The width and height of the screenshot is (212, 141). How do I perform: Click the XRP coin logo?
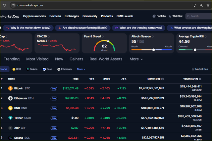10,128
